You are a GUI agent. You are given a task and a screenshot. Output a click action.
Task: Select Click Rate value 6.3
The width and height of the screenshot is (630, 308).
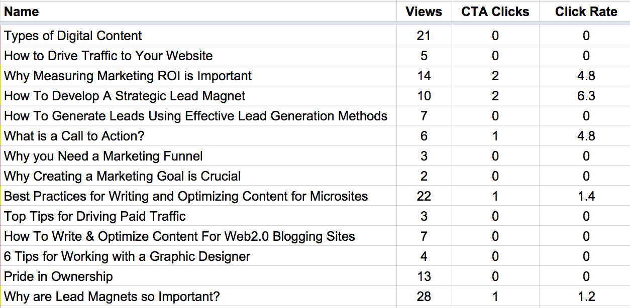pyautogui.click(x=586, y=96)
